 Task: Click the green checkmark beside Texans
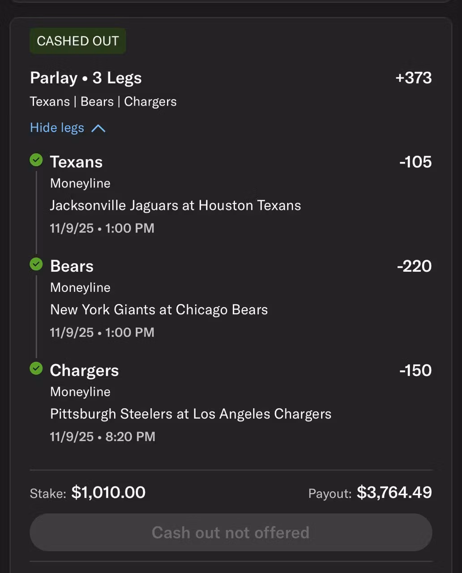tap(36, 160)
